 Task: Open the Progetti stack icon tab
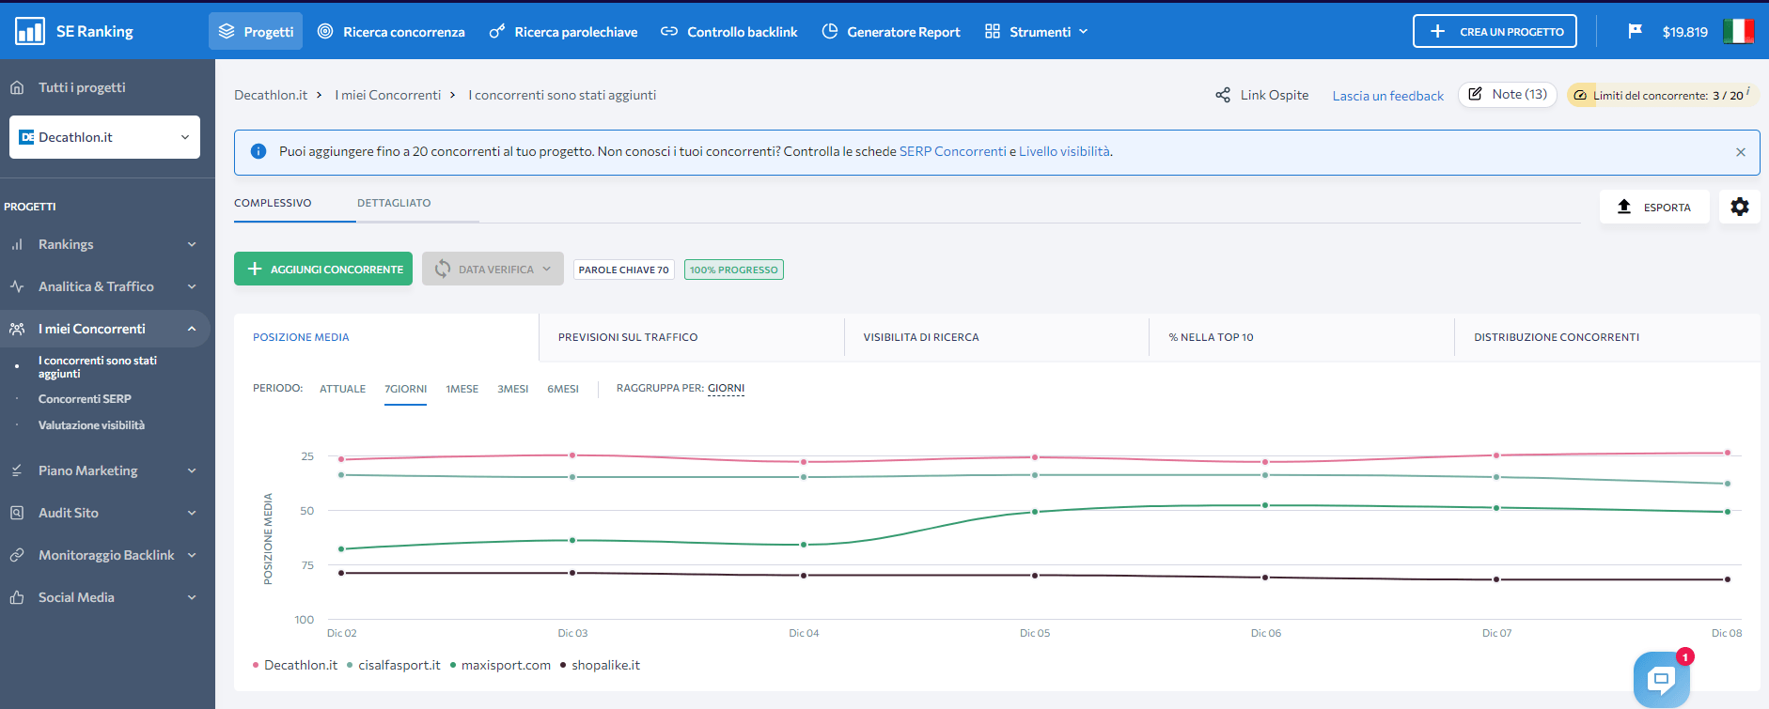coord(227,31)
